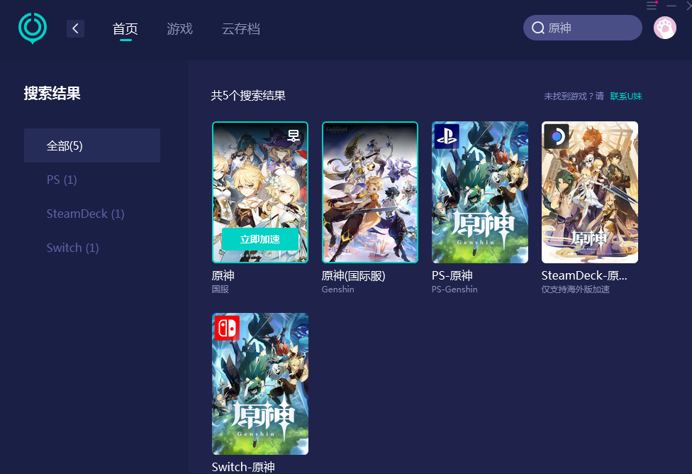Open the hamburger menu icon
692x474 pixels.
coord(652,5)
